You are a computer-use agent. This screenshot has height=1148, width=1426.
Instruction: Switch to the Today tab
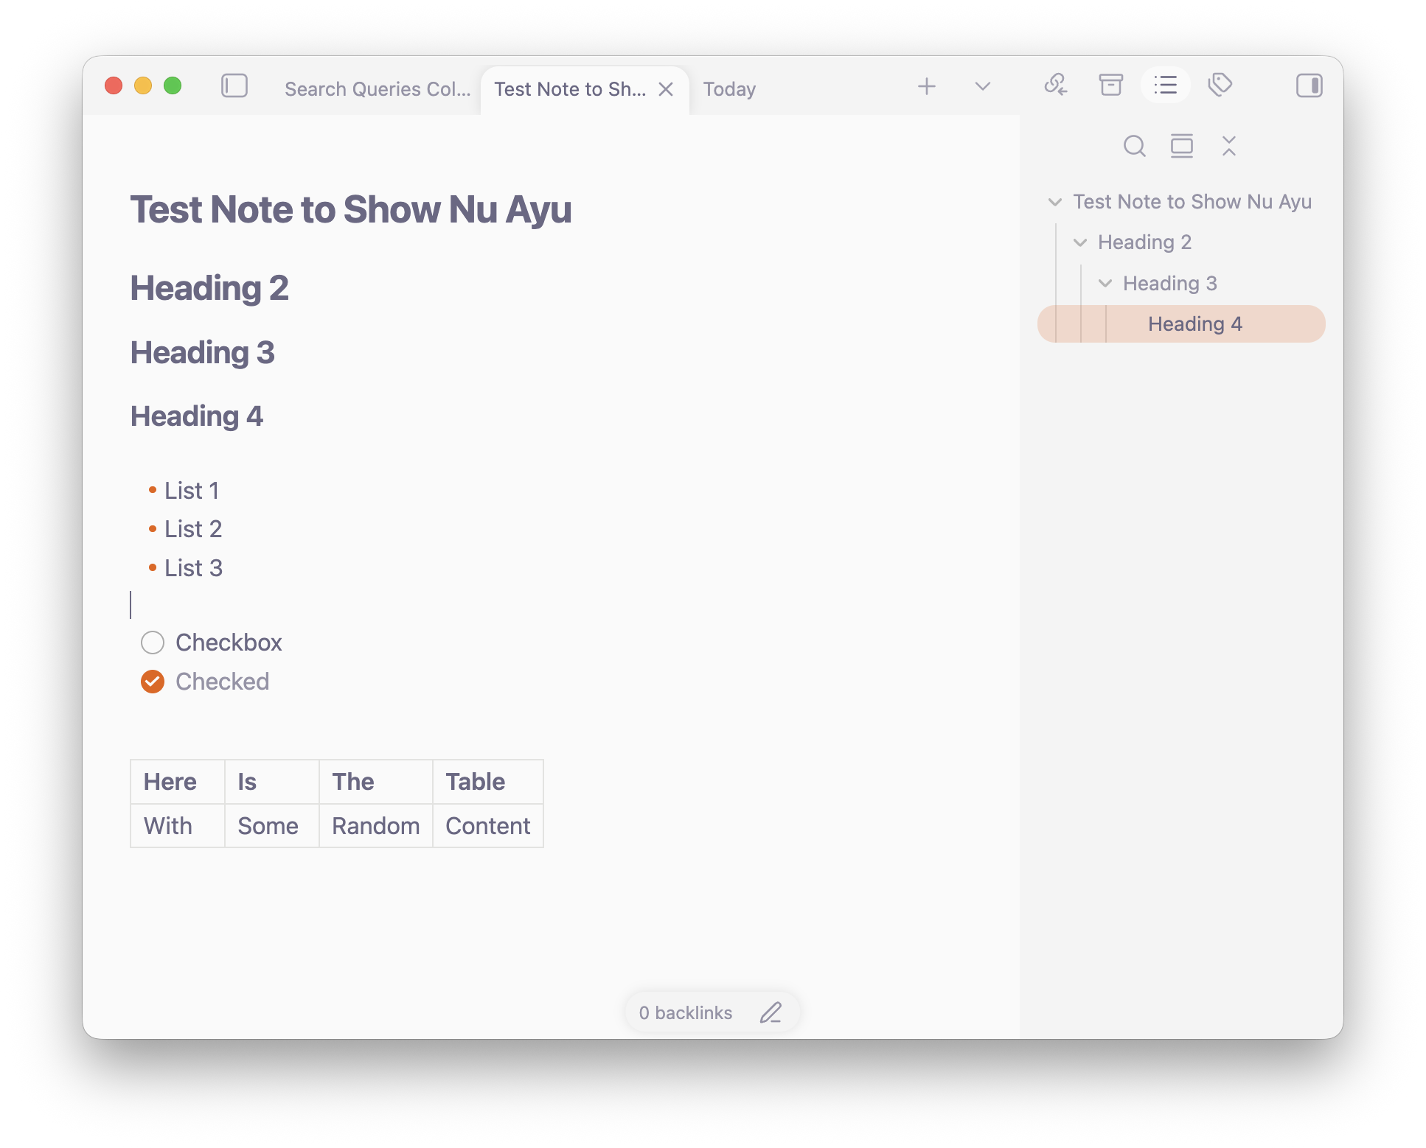tap(729, 89)
